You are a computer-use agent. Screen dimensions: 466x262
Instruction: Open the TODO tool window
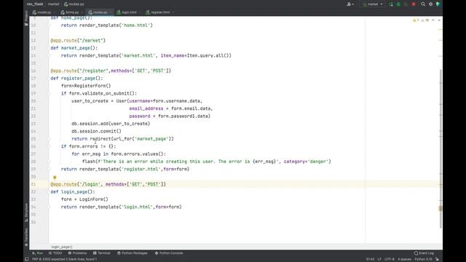pyautogui.click(x=55, y=253)
